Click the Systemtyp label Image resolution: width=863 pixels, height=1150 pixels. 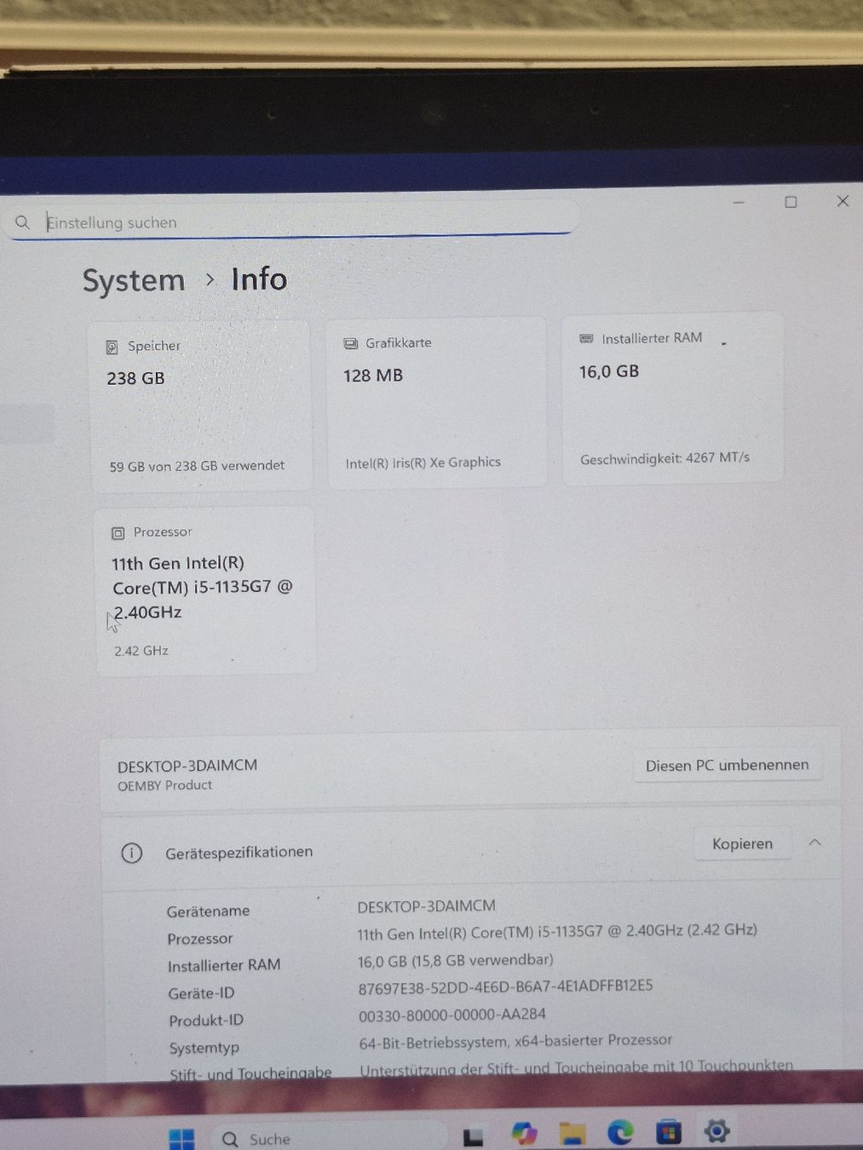(204, 1048)
